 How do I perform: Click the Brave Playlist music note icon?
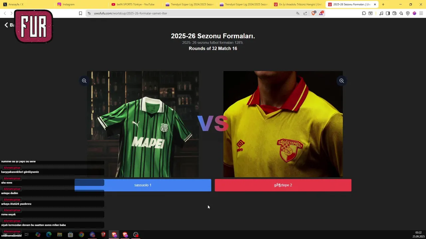(381, 13)
